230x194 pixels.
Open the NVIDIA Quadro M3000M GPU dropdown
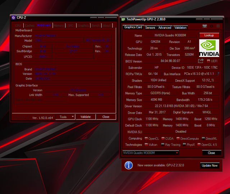151,153
